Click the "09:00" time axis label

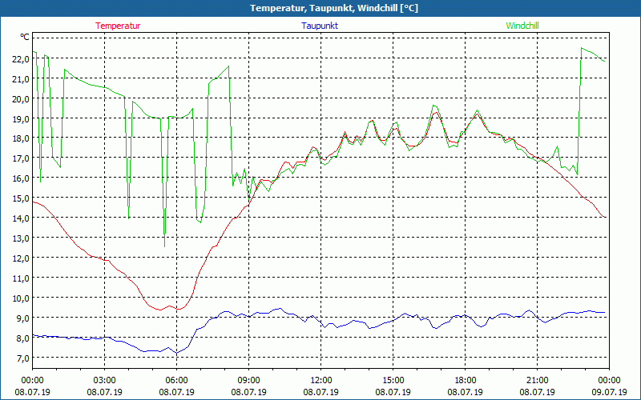point(249,381)
